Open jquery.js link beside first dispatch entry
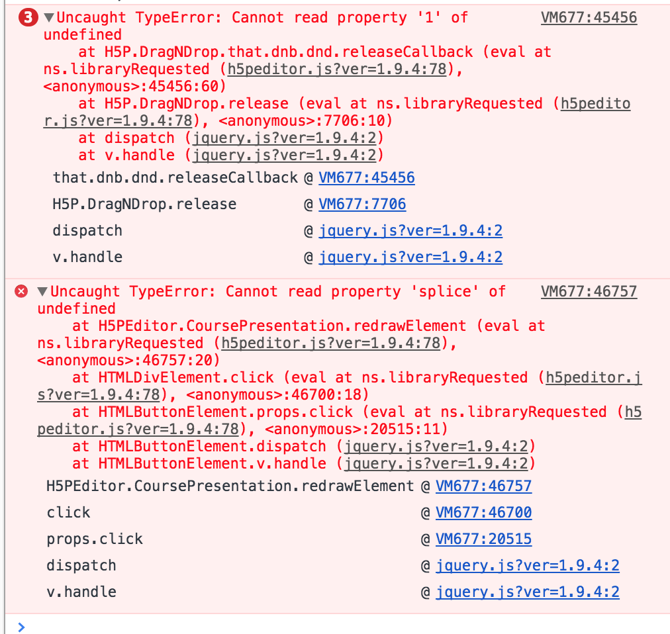670x634 pixels. [410, 231]
